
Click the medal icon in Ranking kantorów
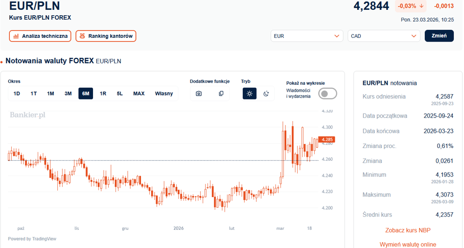pos(82,36)
